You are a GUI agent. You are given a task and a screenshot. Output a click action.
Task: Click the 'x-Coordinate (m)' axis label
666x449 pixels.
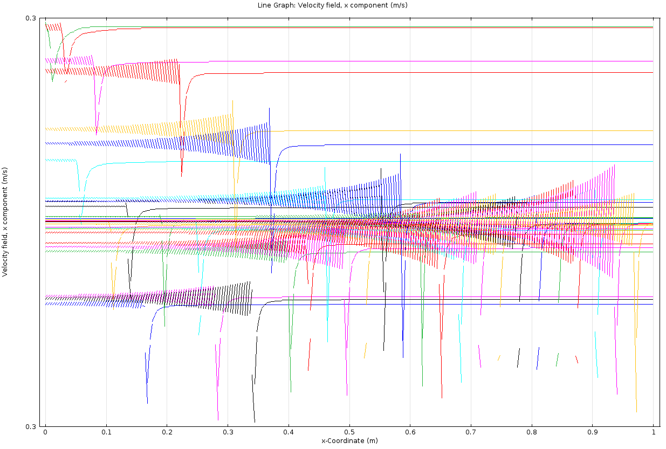click(x=349, y=441)
